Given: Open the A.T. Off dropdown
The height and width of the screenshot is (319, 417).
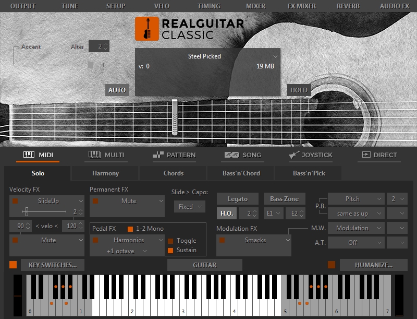Looking at the screenshot, I should 356,243.
